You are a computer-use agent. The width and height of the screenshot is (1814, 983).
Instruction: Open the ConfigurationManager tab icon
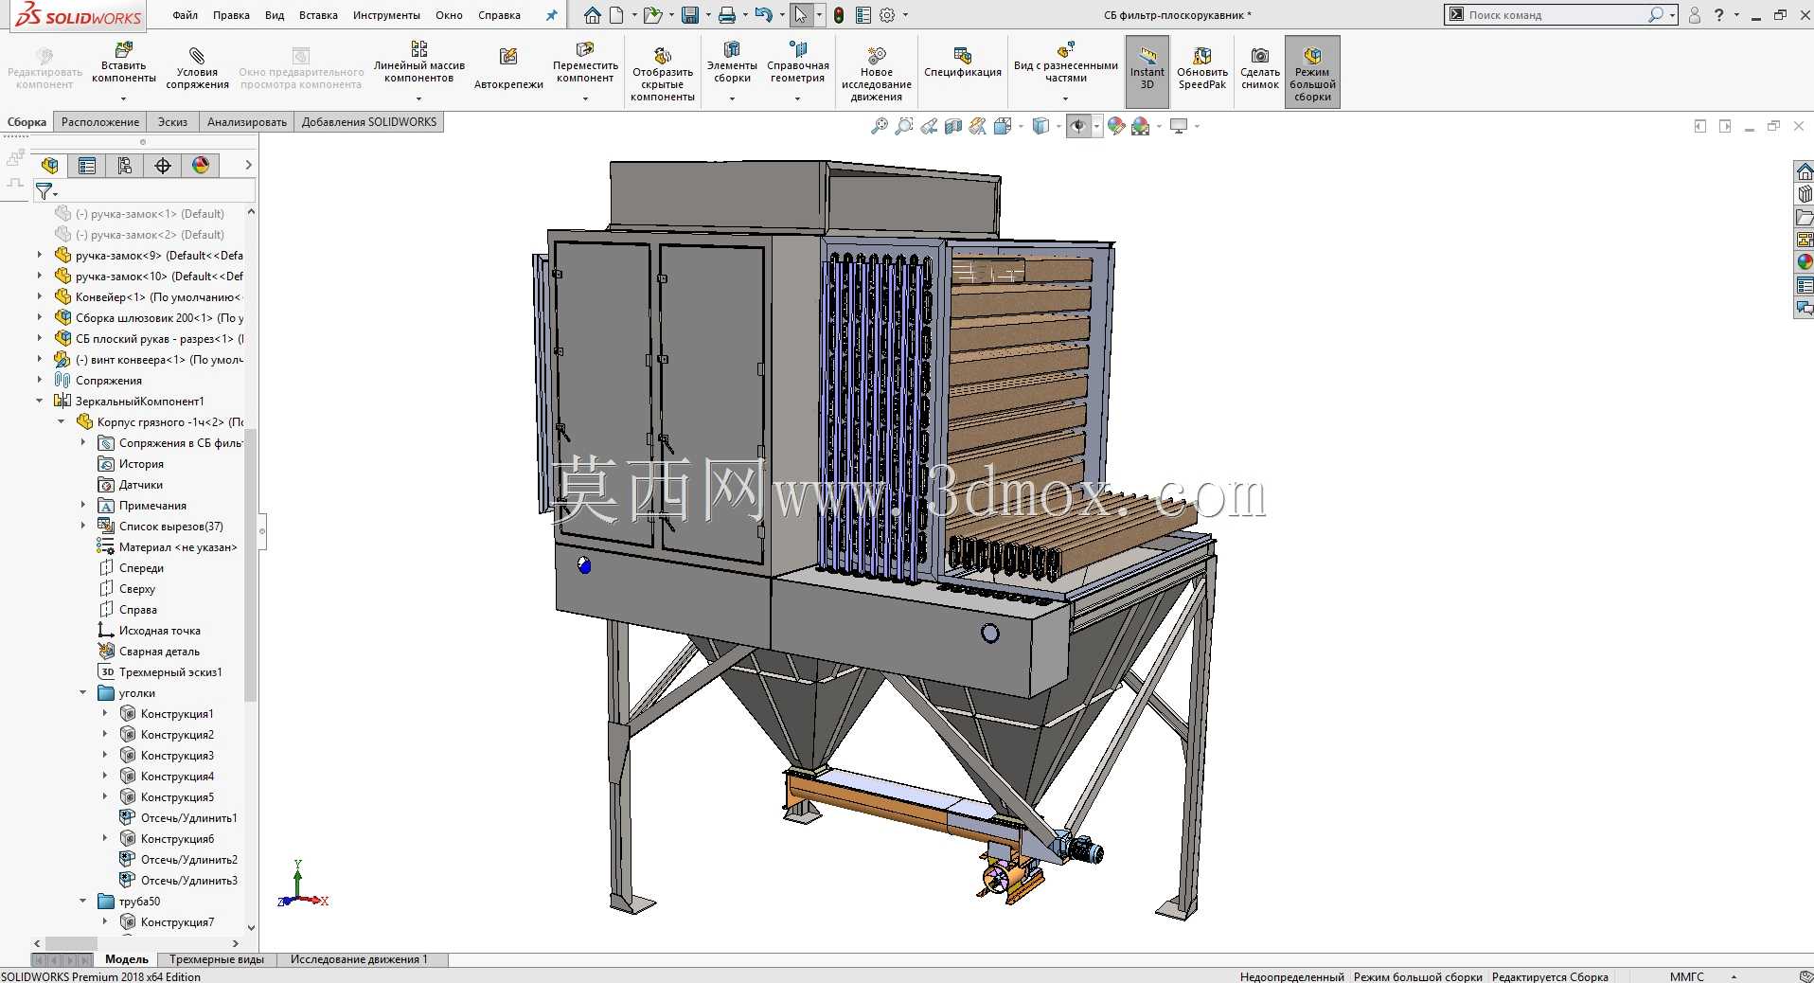125,166
